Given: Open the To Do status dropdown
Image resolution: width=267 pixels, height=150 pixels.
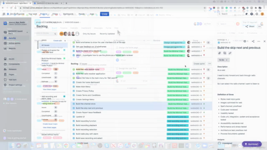Looking at the screenshot, I should pos(223,60).
